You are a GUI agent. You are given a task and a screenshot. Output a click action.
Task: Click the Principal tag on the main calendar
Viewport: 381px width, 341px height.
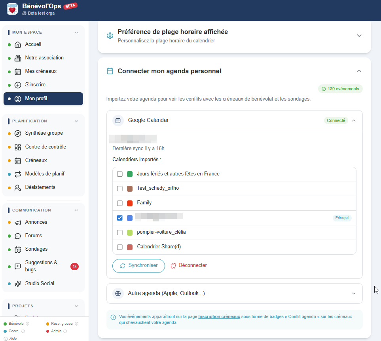[x=342, y=218]
